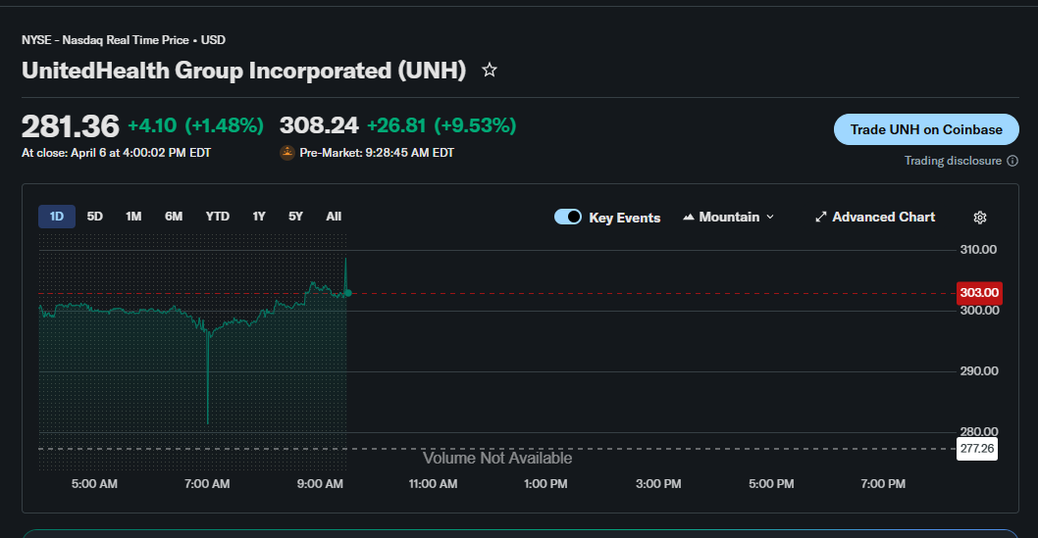Click the Mountain chart type icon
This screenshot has width=1038, height=538.
pyautogui.click(x=689, y=217)
